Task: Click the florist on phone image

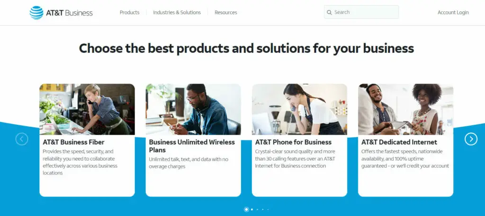Action: (87, 109)
